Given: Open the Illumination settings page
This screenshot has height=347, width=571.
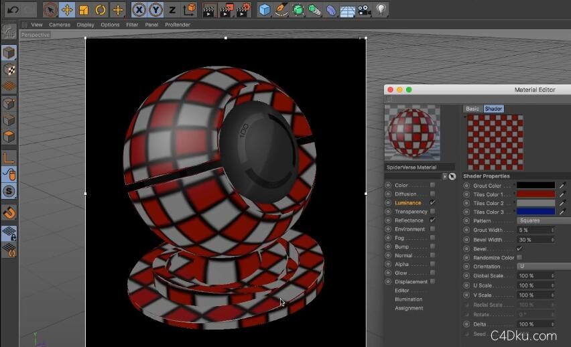Looking at the screenshot, I should [408, 299].
